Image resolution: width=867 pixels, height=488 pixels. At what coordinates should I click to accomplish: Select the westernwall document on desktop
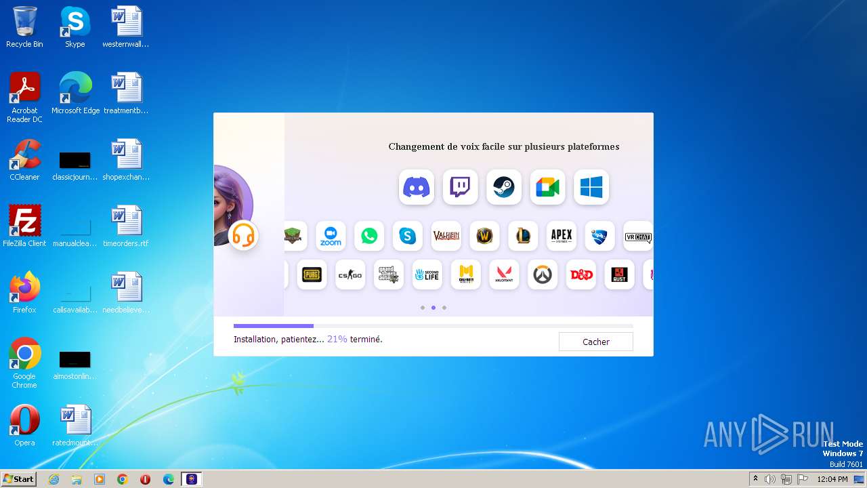(126, 28)
